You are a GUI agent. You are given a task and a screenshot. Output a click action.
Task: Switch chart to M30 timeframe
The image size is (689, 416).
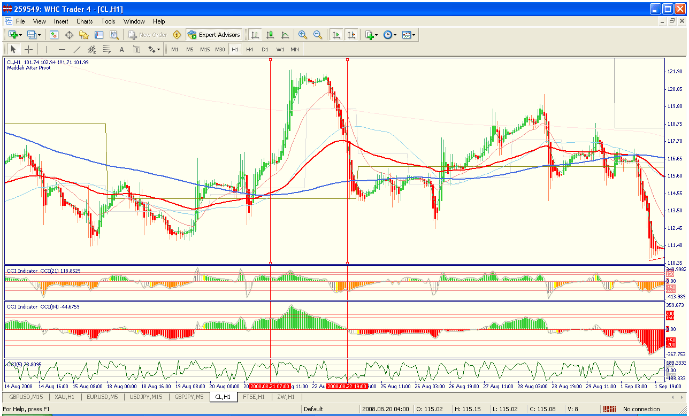point(220,49)
